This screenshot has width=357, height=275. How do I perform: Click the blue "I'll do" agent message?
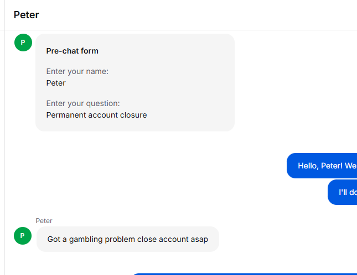click(342, 192)
